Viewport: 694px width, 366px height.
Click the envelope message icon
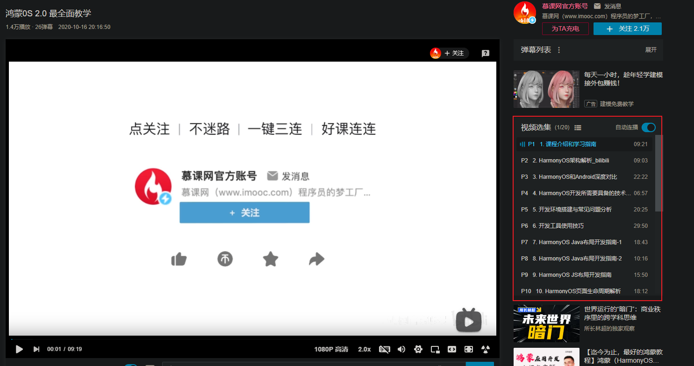coord(597,6)
